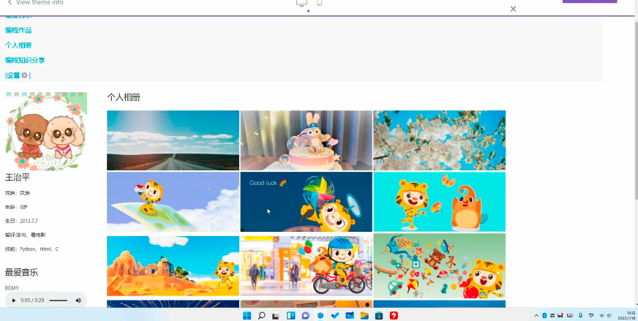Screen dimensions: 638x321
Task: Expand hidden system tray icons chevron
Action: coord(536,316)
